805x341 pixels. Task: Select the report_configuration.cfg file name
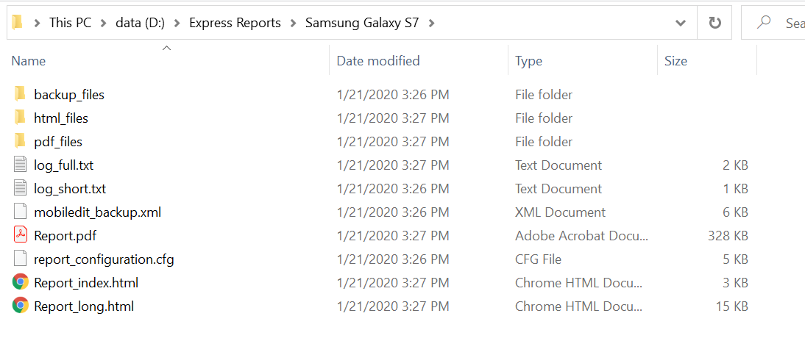104,259
